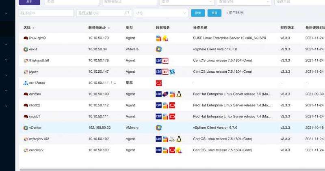This screenshot has height=171, width=325.
Task: Click the dark oval database icon in dm8srv row
Action: 165,94
